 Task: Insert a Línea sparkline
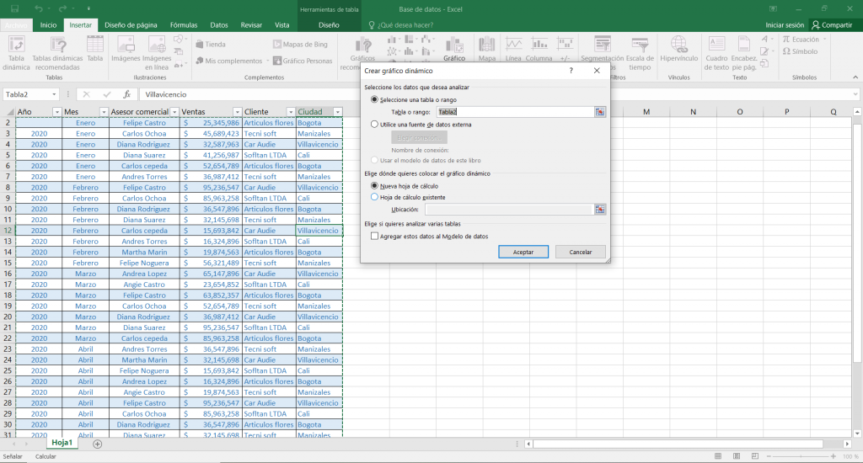513,48
